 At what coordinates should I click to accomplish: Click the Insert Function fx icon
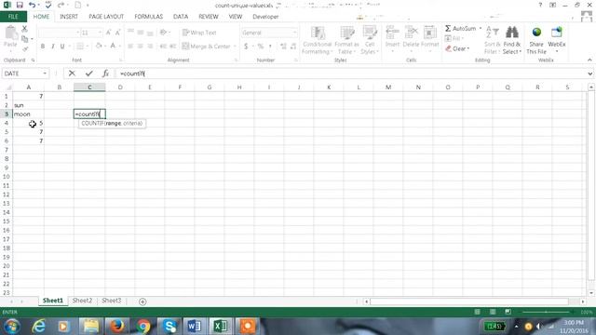105,74
